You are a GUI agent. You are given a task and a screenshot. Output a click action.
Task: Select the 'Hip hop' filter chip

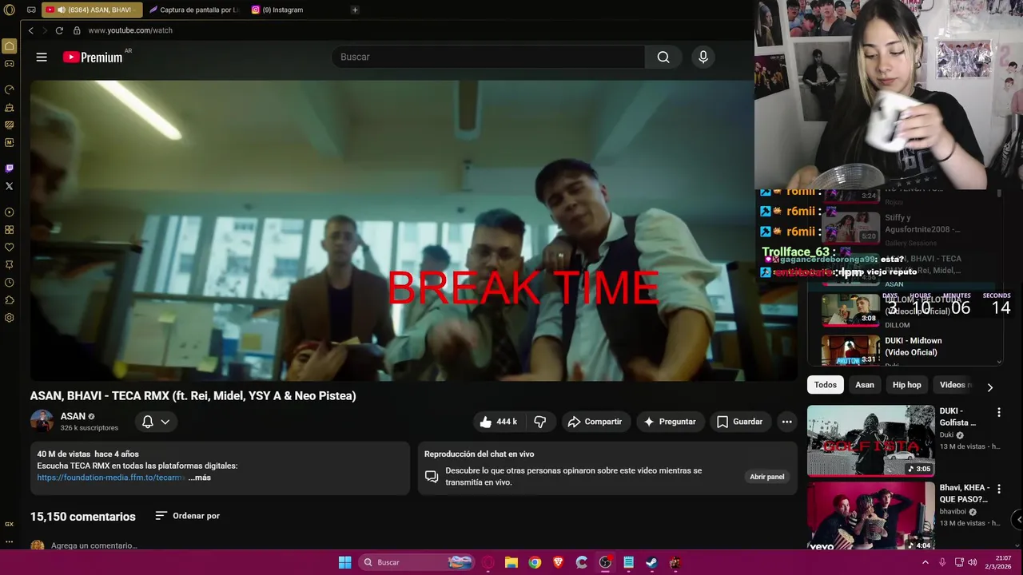pos(907,385)
